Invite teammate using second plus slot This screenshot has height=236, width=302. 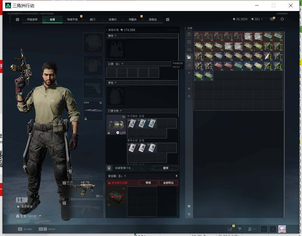point(273,229)
